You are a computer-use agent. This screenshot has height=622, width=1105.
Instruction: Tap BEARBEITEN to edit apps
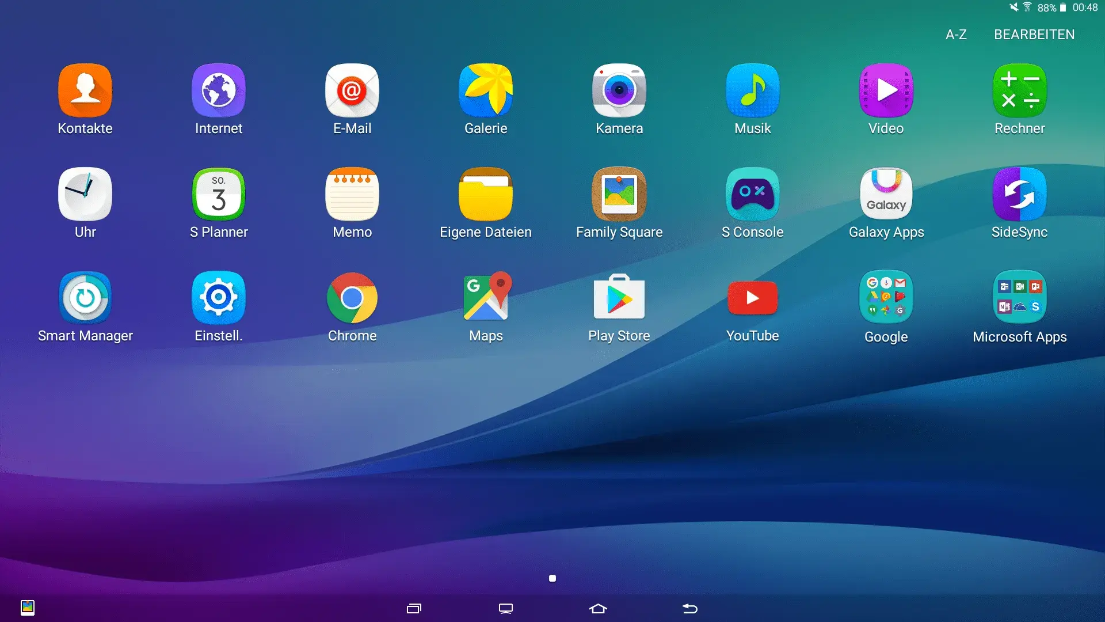pos(1034,35)
